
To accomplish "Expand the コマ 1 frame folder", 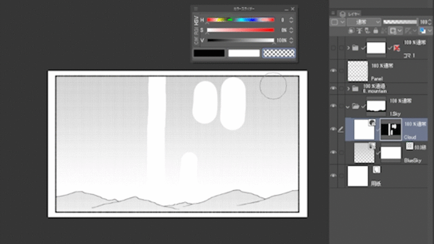I will (x=349, y=48).
